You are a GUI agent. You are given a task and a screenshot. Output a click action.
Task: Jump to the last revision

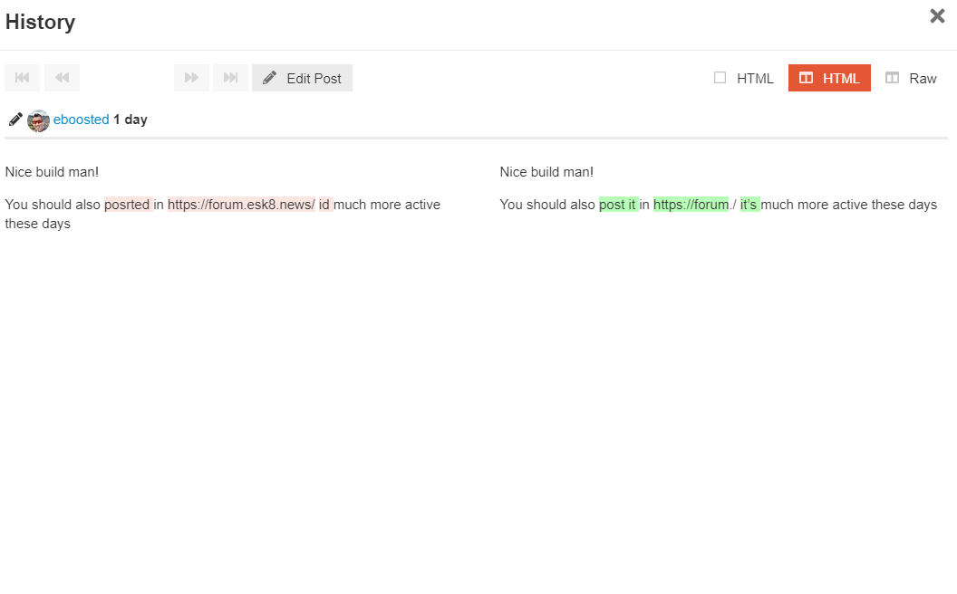230,78
